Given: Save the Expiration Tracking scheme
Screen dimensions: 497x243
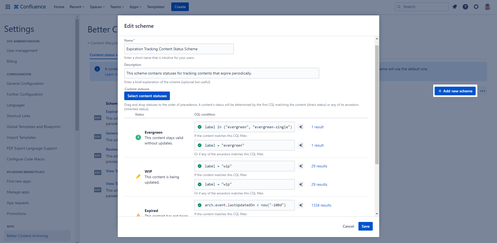Looking at the screenshot, I should [x=365, y=226].
